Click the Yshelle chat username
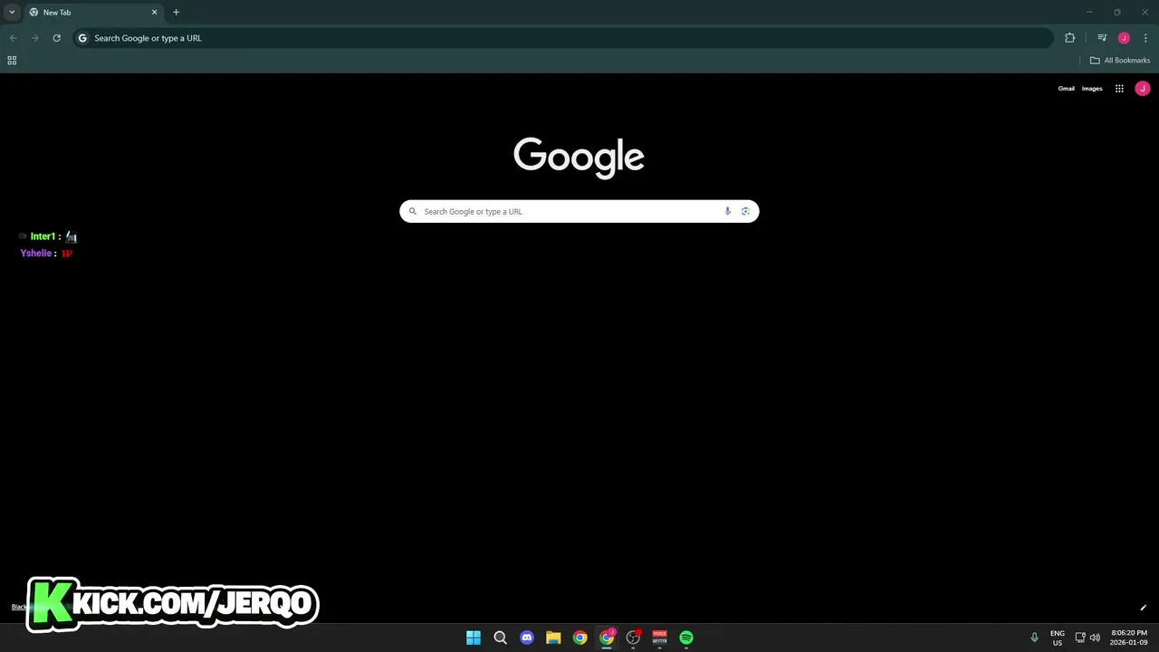This screenshot has width=1159, height=652. (x=36, y=254)
